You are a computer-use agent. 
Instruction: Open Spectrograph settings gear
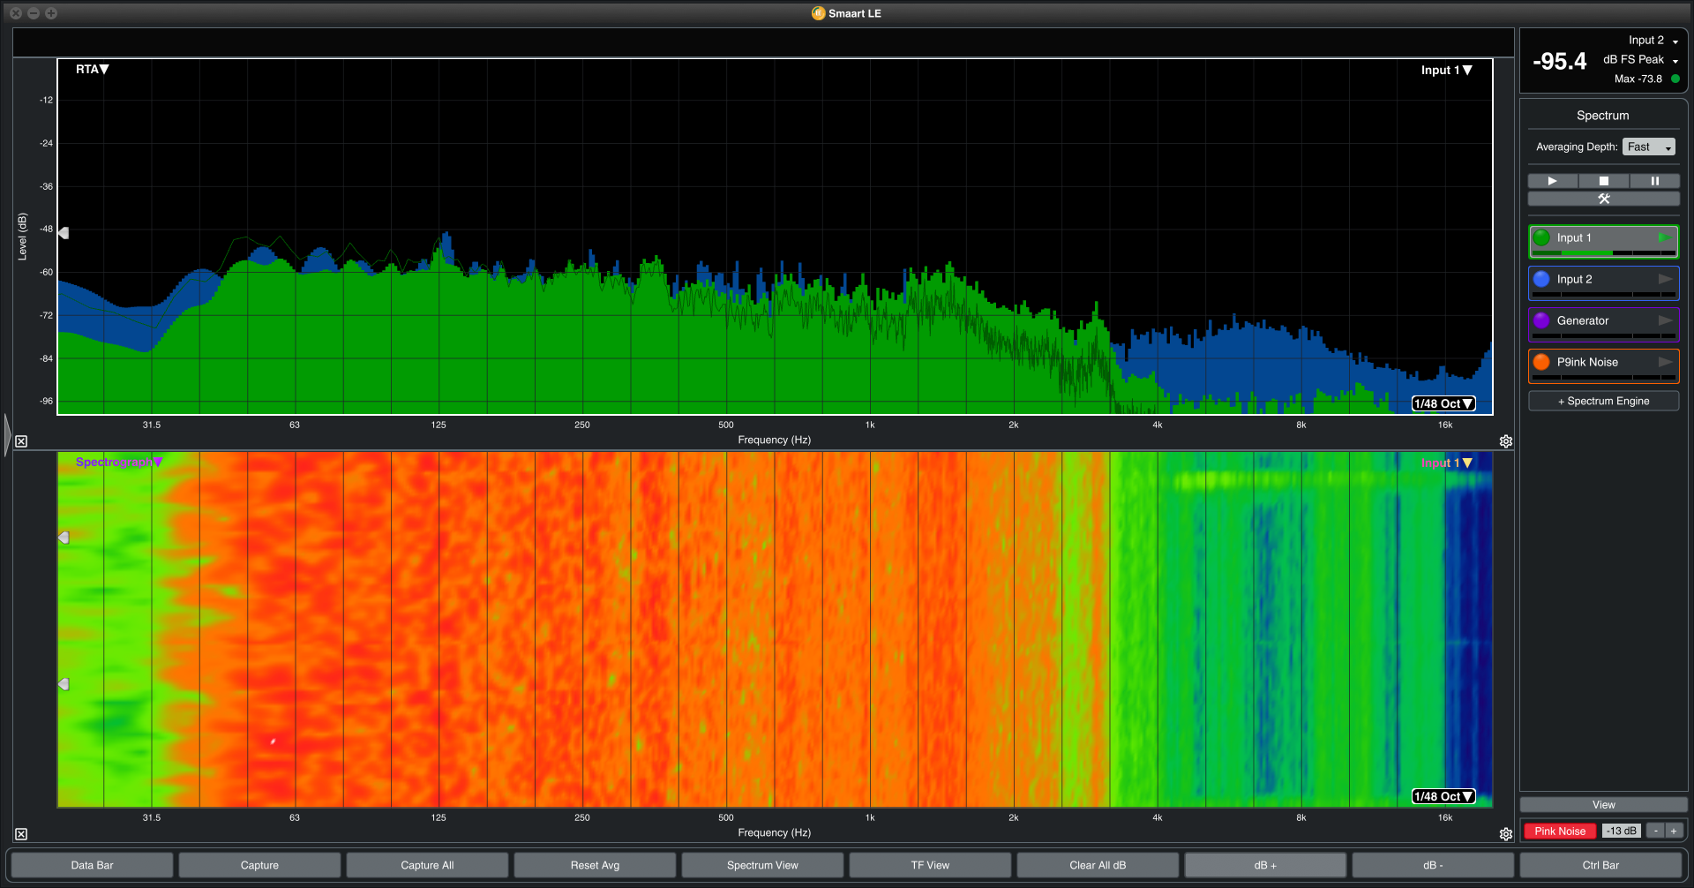1506,834
